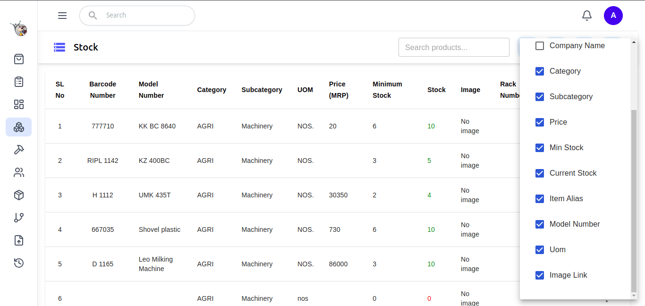The image size is (645, 306).
Task: Click the column list scroll-up arrow
Action: tap(634, 42)
